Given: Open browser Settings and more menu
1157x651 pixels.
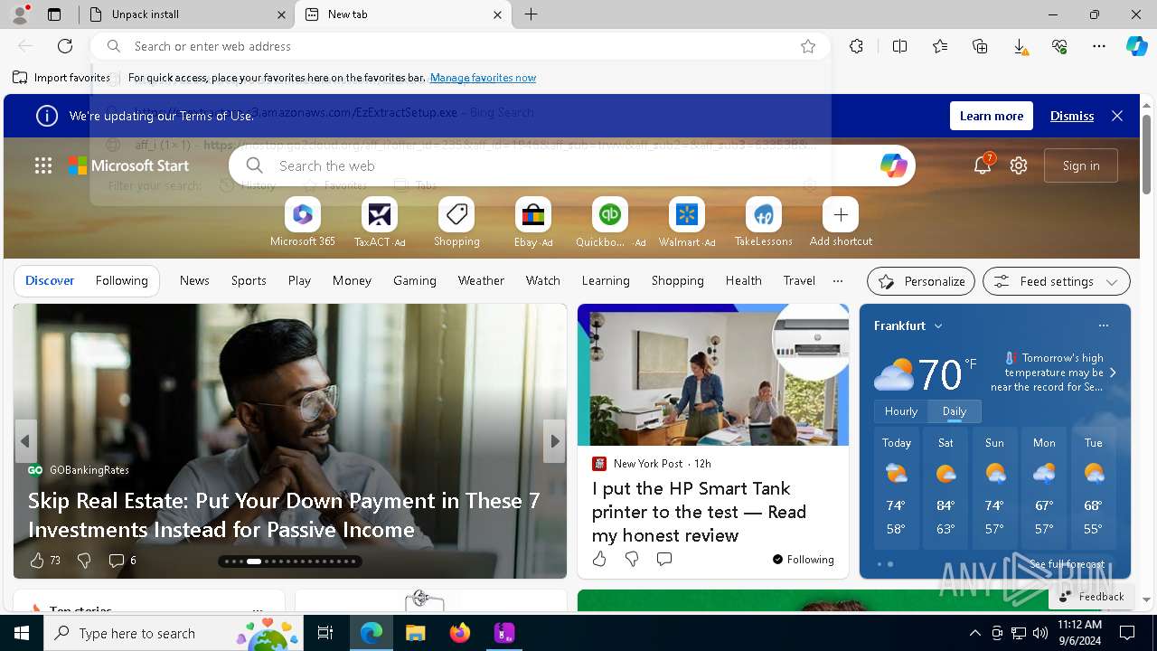Looking at the screenshot, I should point(1099,46).
